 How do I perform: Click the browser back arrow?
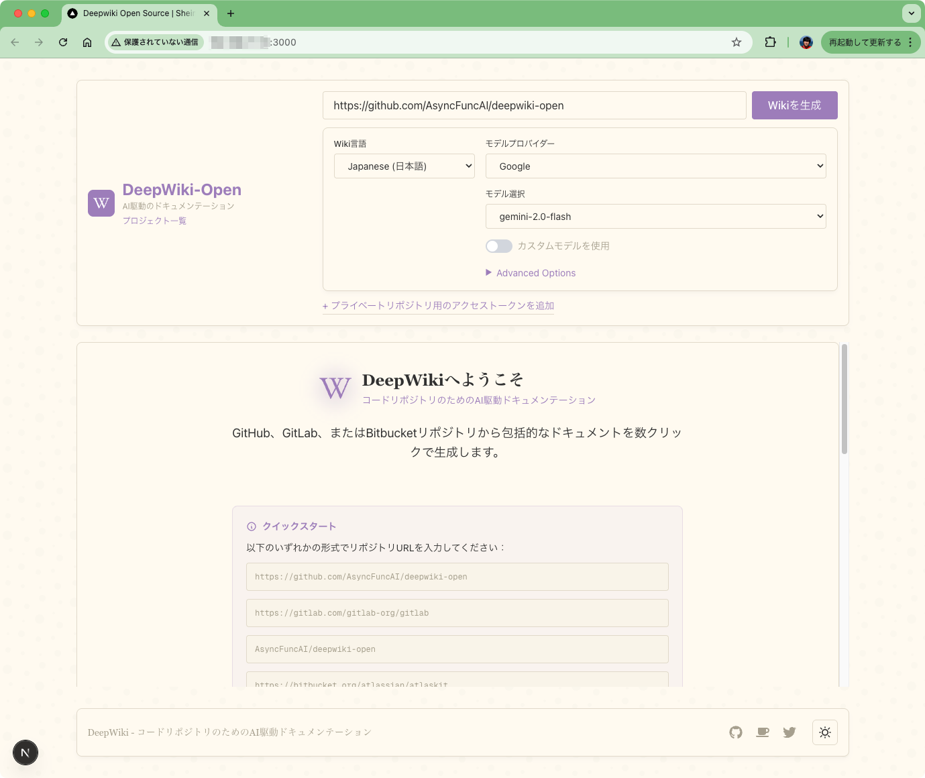pos(15,42)
